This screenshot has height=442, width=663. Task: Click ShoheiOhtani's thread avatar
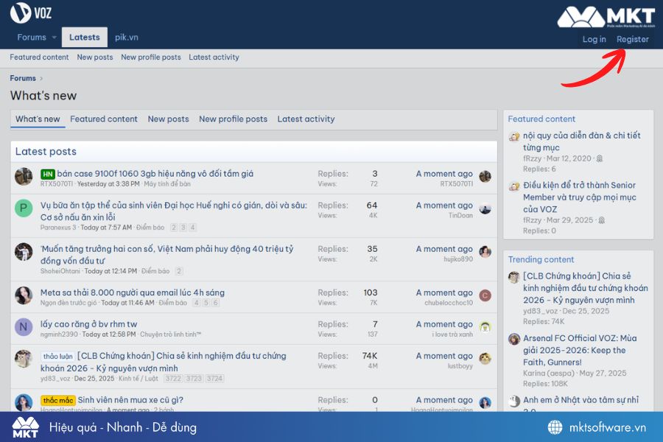pyautogui.click(x=24, y=252)
